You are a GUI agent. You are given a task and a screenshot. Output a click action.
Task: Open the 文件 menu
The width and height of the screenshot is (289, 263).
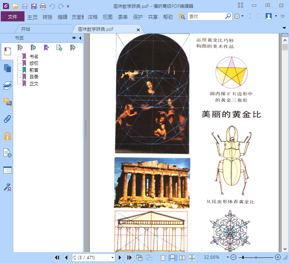[12, 17]
